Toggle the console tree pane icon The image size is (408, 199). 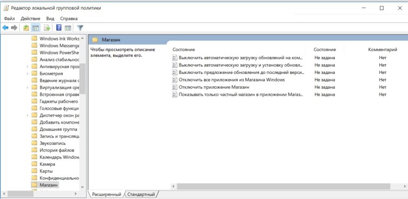click(36, 28)
